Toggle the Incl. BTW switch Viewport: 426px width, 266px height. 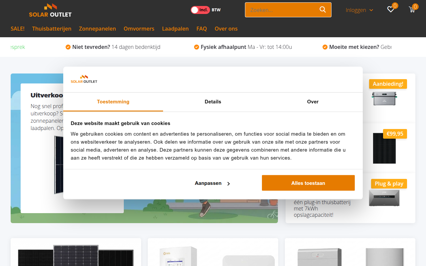point(200,10)
